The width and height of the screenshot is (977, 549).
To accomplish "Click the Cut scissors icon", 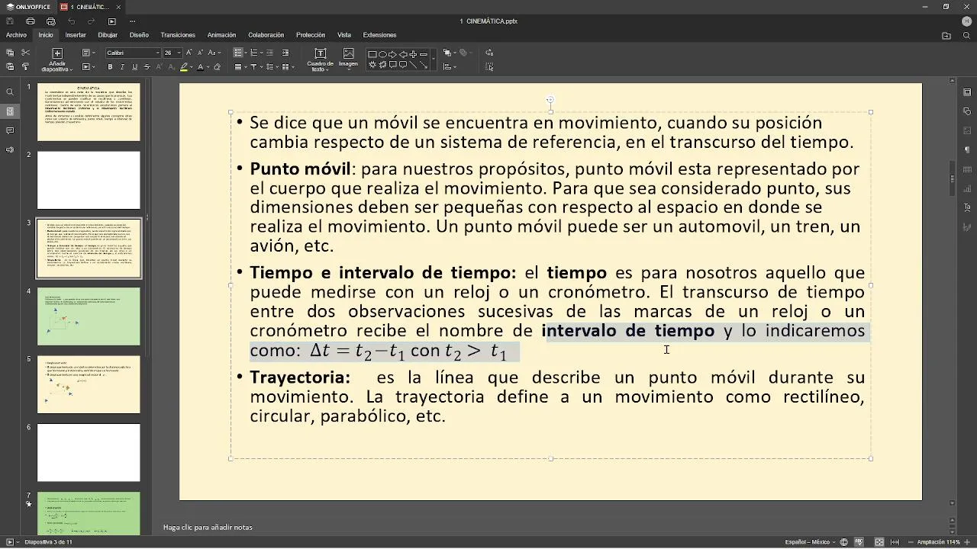I will (x=25, y=53).
